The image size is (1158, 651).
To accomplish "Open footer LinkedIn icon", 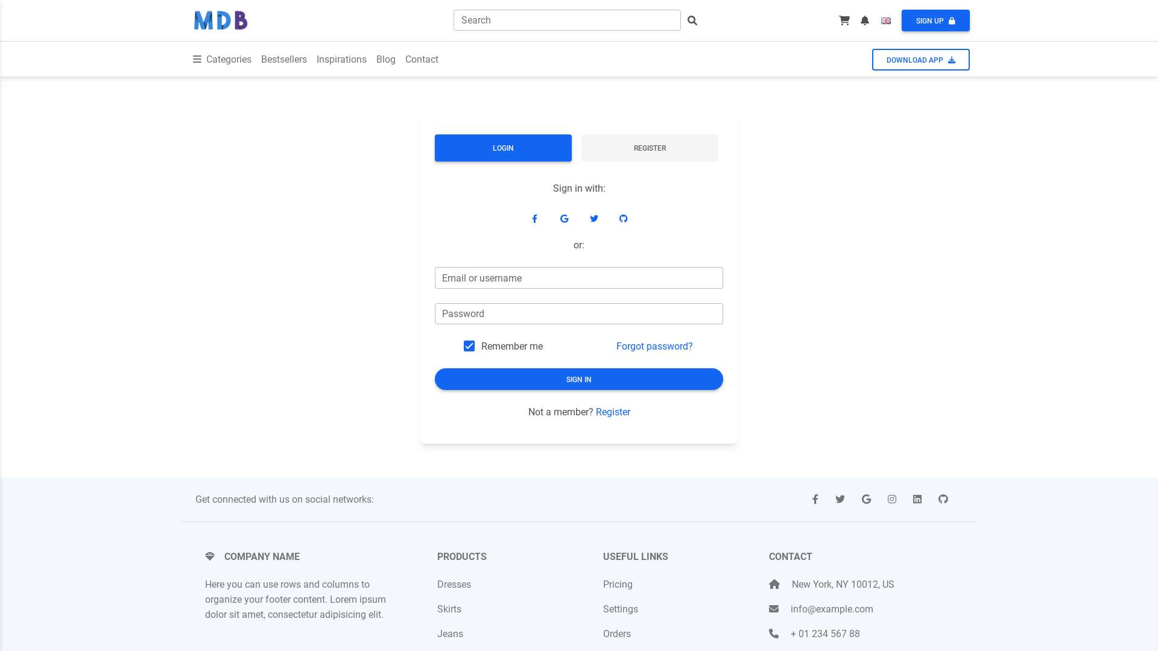I will 917,499.
